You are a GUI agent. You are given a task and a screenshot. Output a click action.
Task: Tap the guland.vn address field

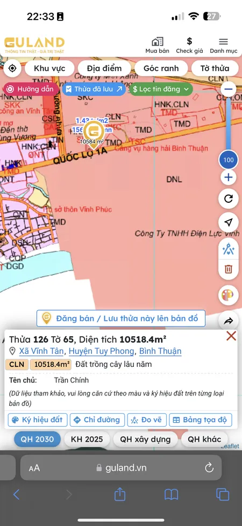click(121, 468)
